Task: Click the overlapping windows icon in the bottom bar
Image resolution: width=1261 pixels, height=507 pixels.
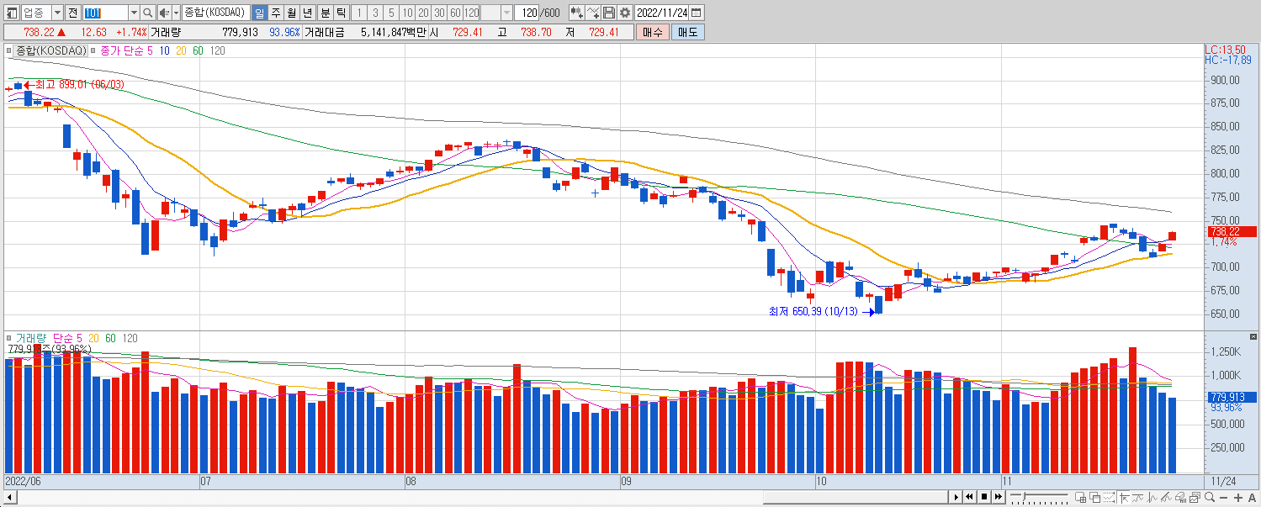Action: 1095,497
